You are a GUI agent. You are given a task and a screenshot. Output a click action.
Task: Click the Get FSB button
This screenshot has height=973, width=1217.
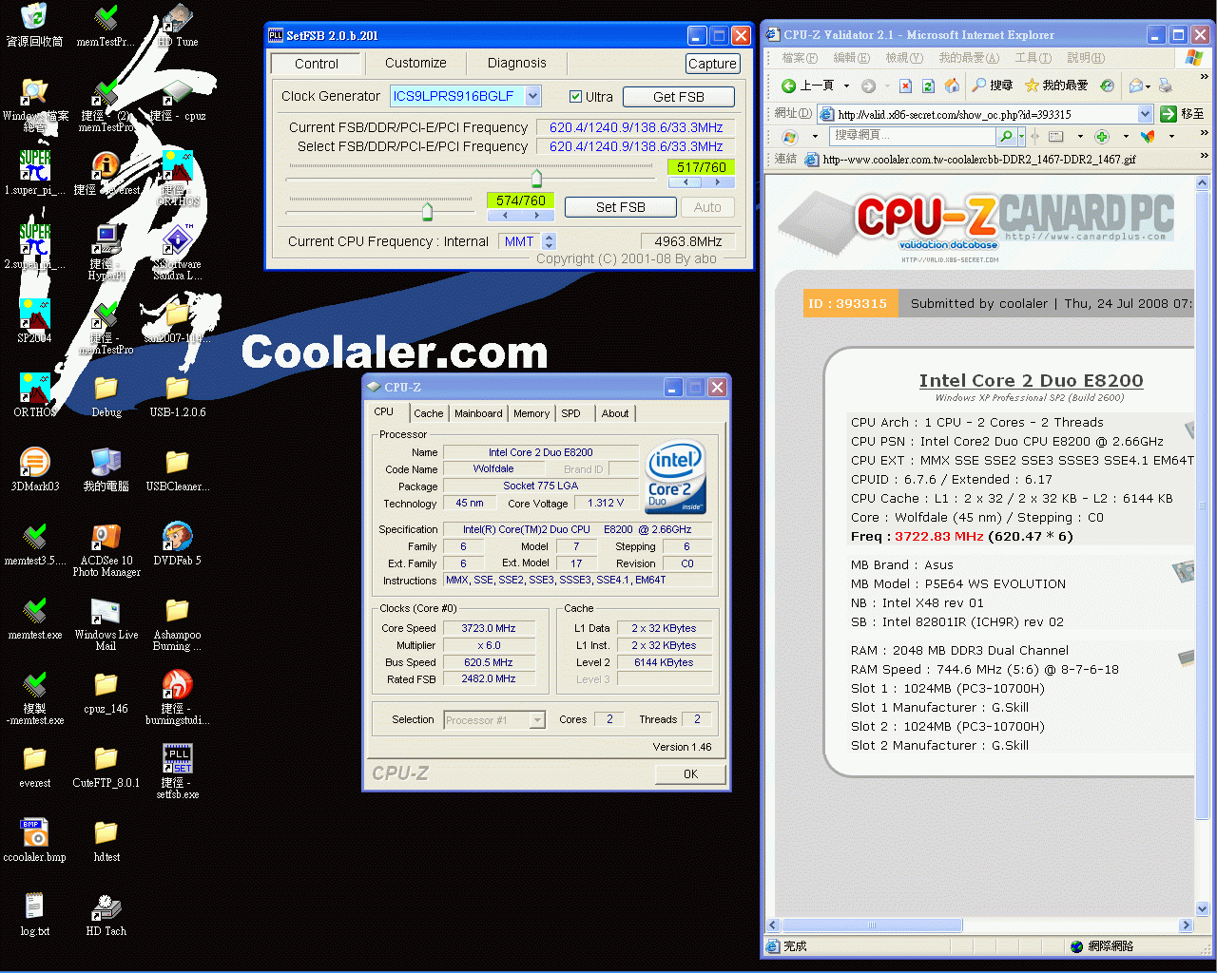coord(679,97)
